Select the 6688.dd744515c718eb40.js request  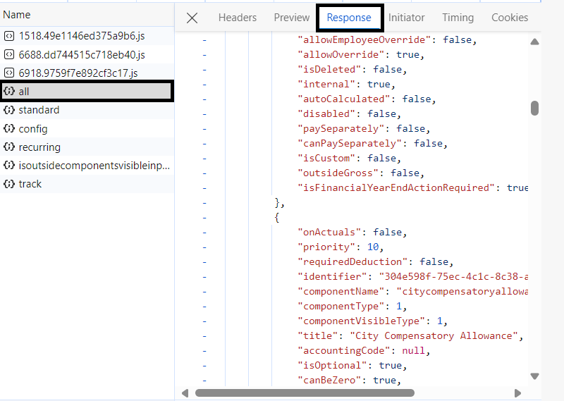(81, 54)
